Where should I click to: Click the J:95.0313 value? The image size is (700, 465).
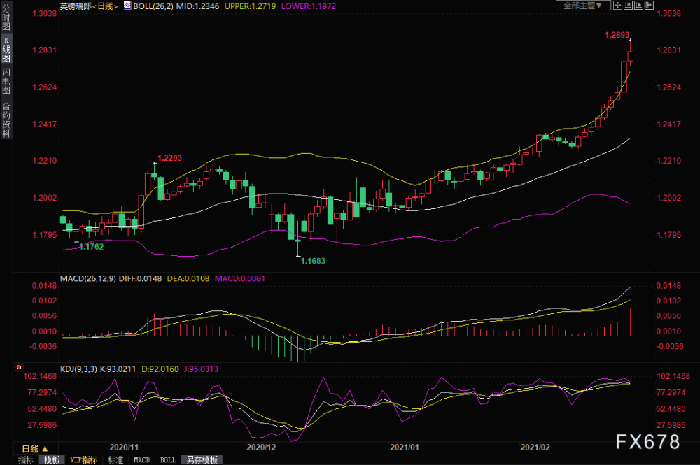click(x=201, y=369)
